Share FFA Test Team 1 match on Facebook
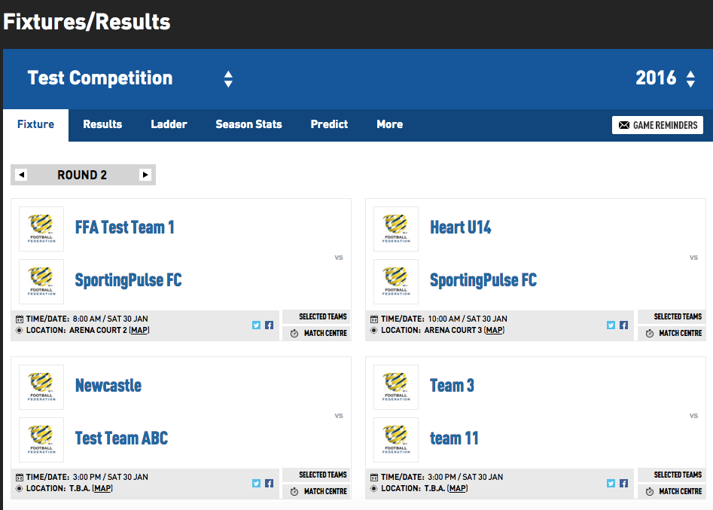Screen dimensions: 713x510 tap(270, 325)
